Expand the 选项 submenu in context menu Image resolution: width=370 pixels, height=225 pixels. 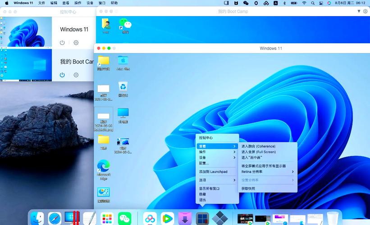pyautogui.click(x=217, y=180)
